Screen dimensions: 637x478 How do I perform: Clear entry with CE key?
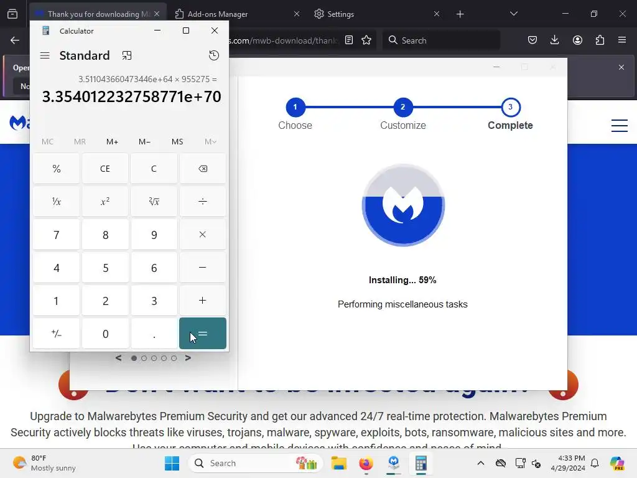coord(105,169)
